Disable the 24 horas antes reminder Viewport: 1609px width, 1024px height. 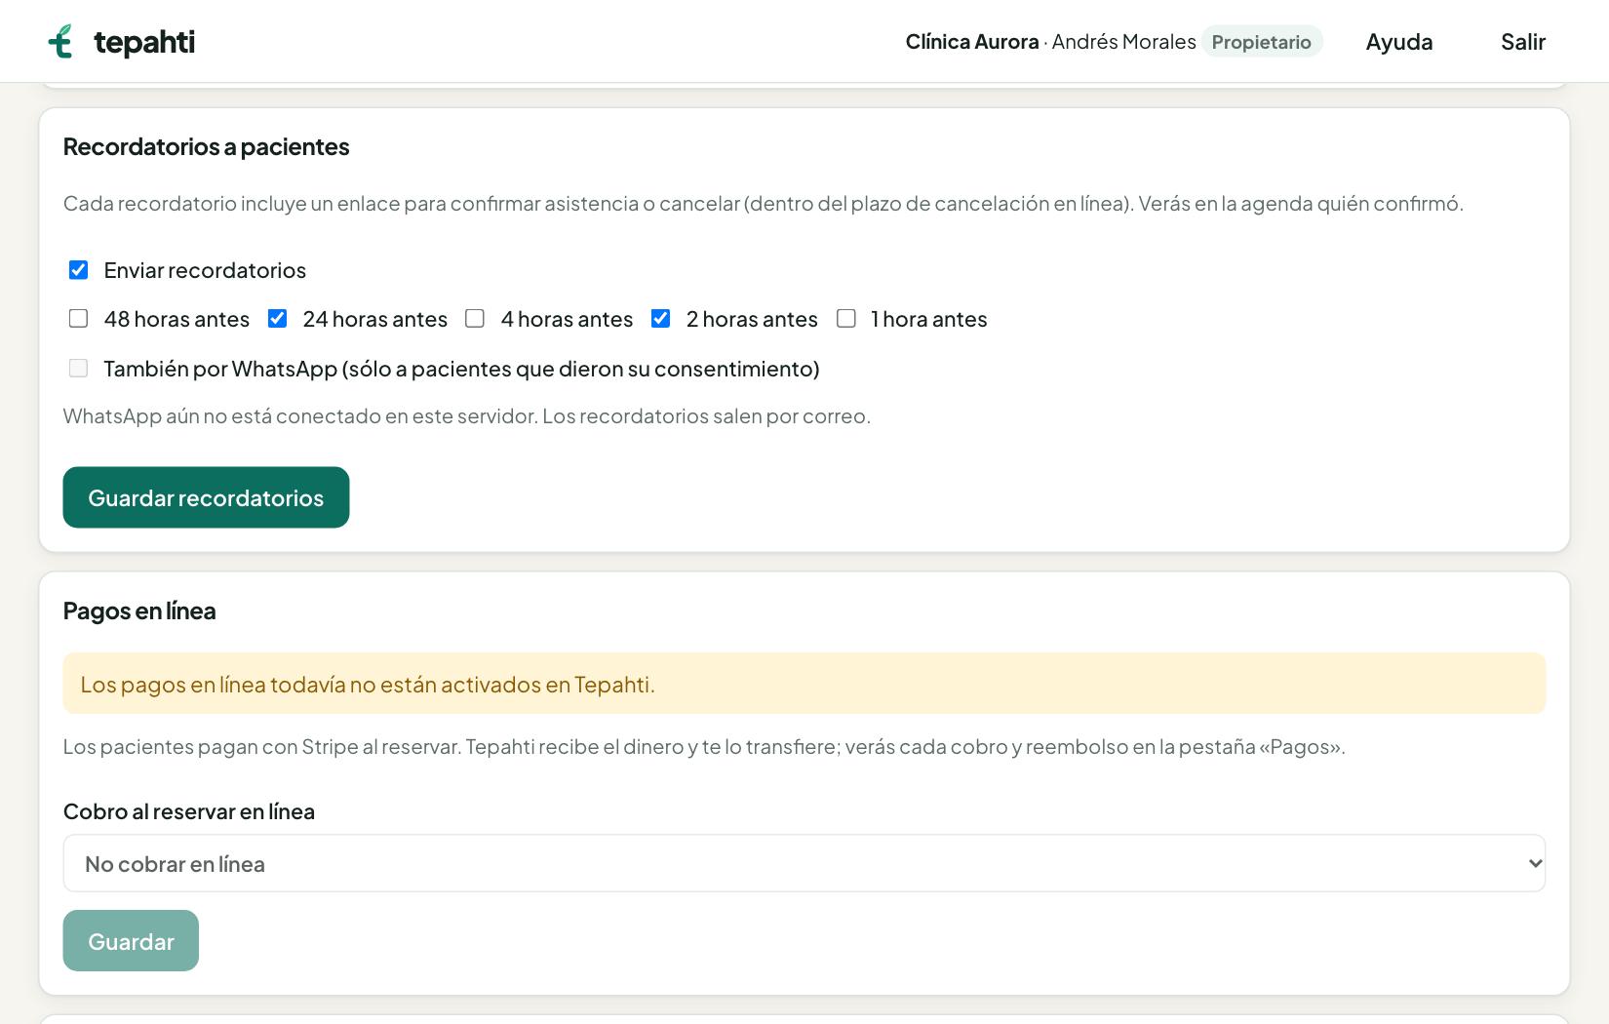click(x=278, y=319)
